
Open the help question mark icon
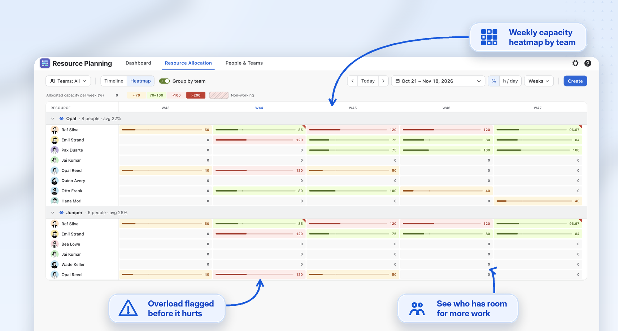point(588,63)
